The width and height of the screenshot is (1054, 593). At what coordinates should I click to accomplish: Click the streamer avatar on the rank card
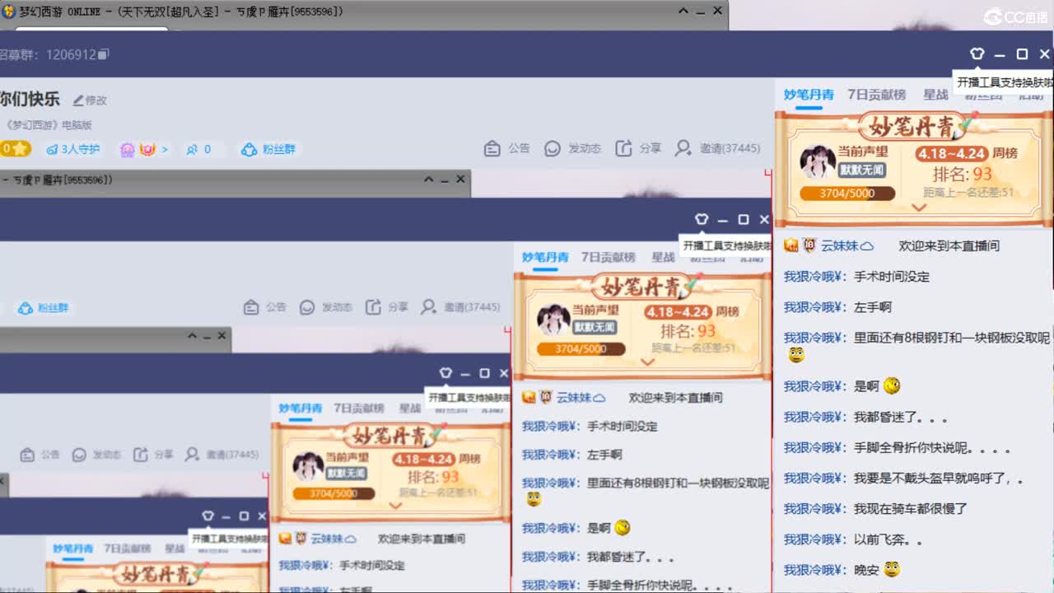[818, 161]
